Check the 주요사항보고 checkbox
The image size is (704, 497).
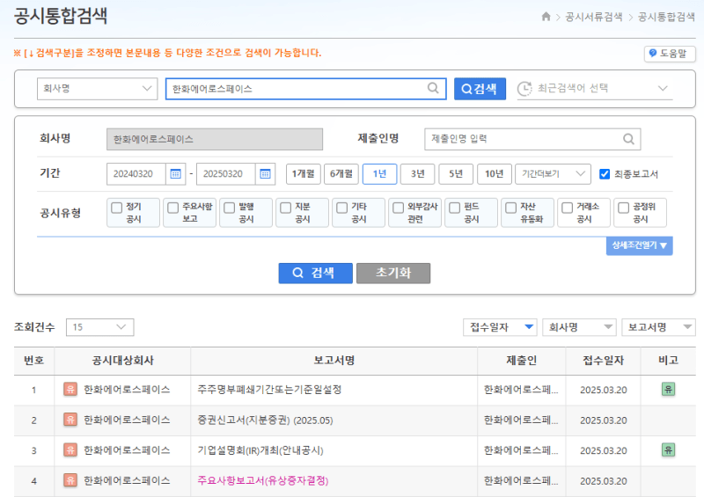(x=172, y=208)
